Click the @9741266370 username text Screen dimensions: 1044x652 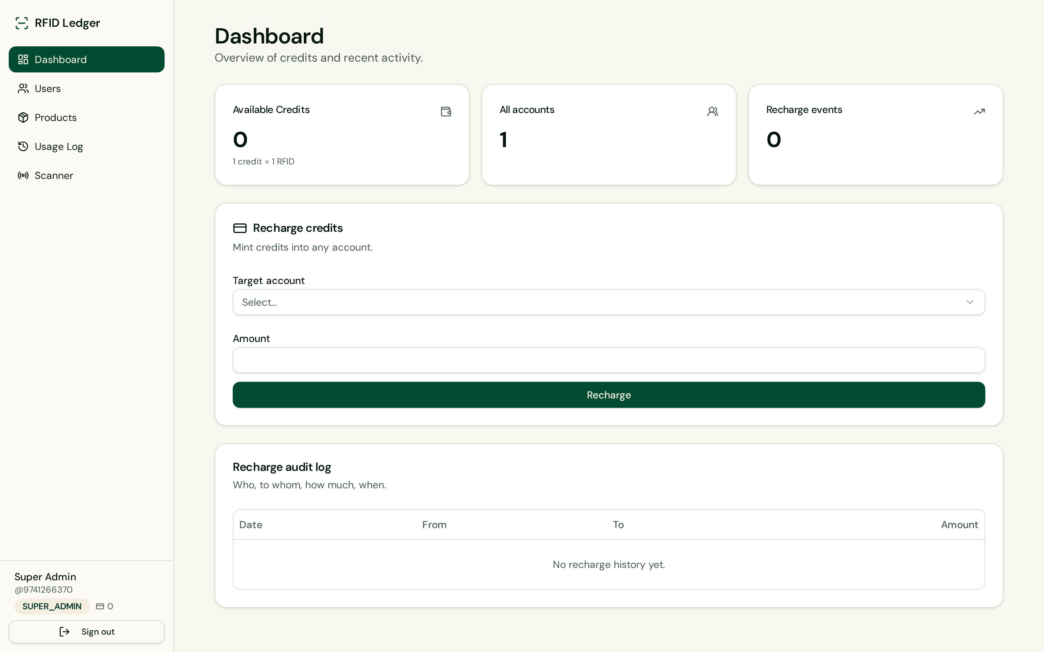pos(43,589)
